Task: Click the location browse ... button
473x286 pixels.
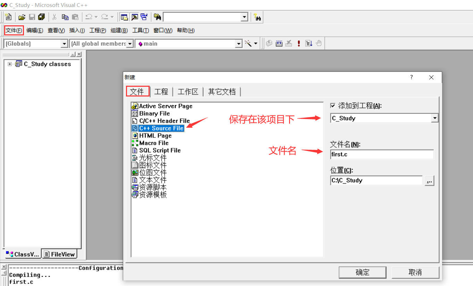Action: (430, 180)
